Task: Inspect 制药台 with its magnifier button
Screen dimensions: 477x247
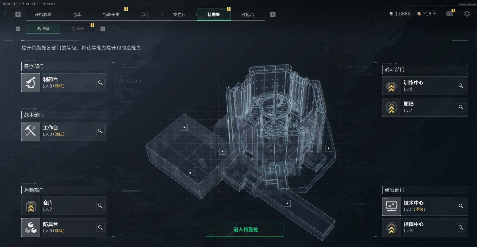Action: click(x=100, y=83)
